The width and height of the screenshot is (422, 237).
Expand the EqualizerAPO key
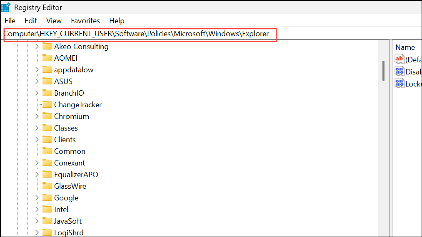[37, 175]
